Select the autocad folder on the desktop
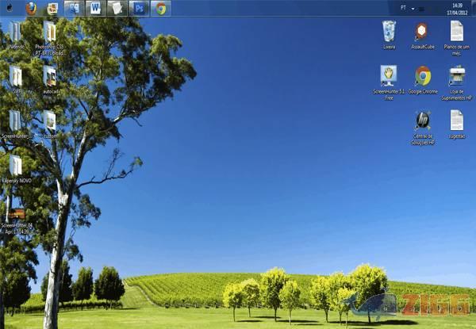476x329 pixels. [49, 76]
